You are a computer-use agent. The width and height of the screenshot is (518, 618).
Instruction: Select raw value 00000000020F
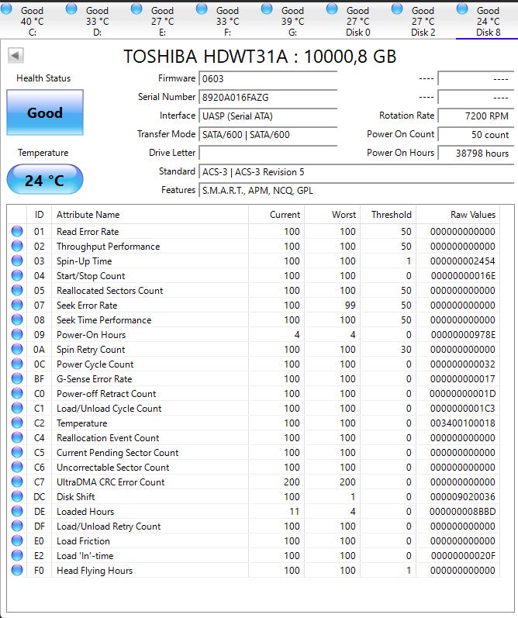463,555
